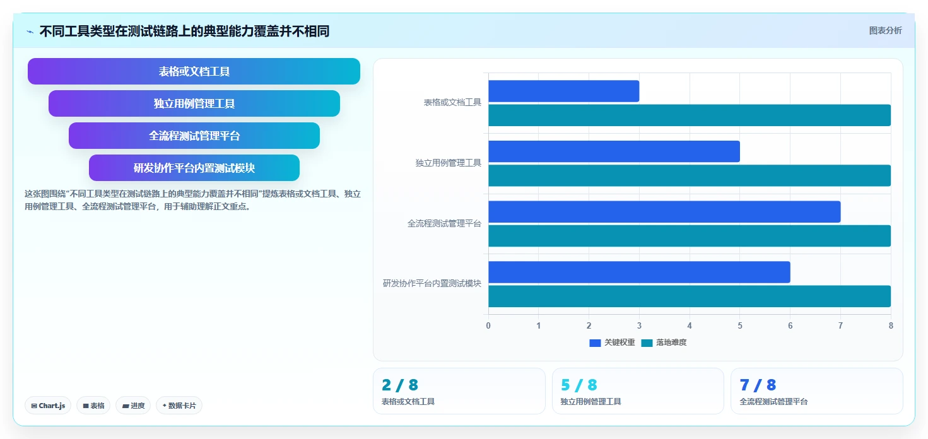The image size is (928, 439).
Task: Click the x-axis tick label 0
Action: pyautogui.click(x=488, y=326)
